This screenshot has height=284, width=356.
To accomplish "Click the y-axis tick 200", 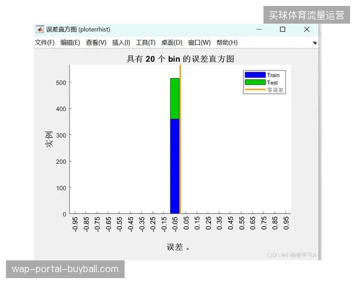I will [61, 162].
